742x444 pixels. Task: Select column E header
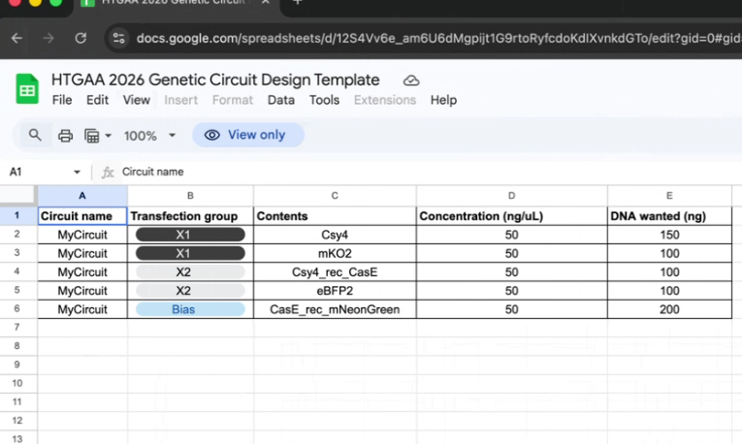tap(669, 196)
